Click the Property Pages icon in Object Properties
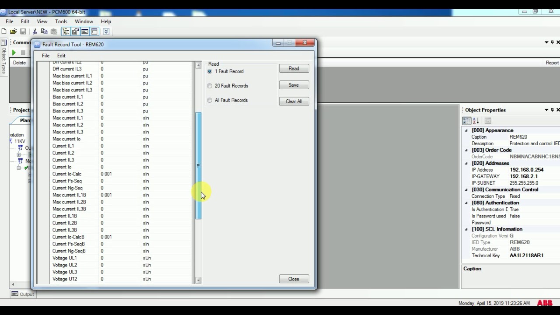 [488, 121]
